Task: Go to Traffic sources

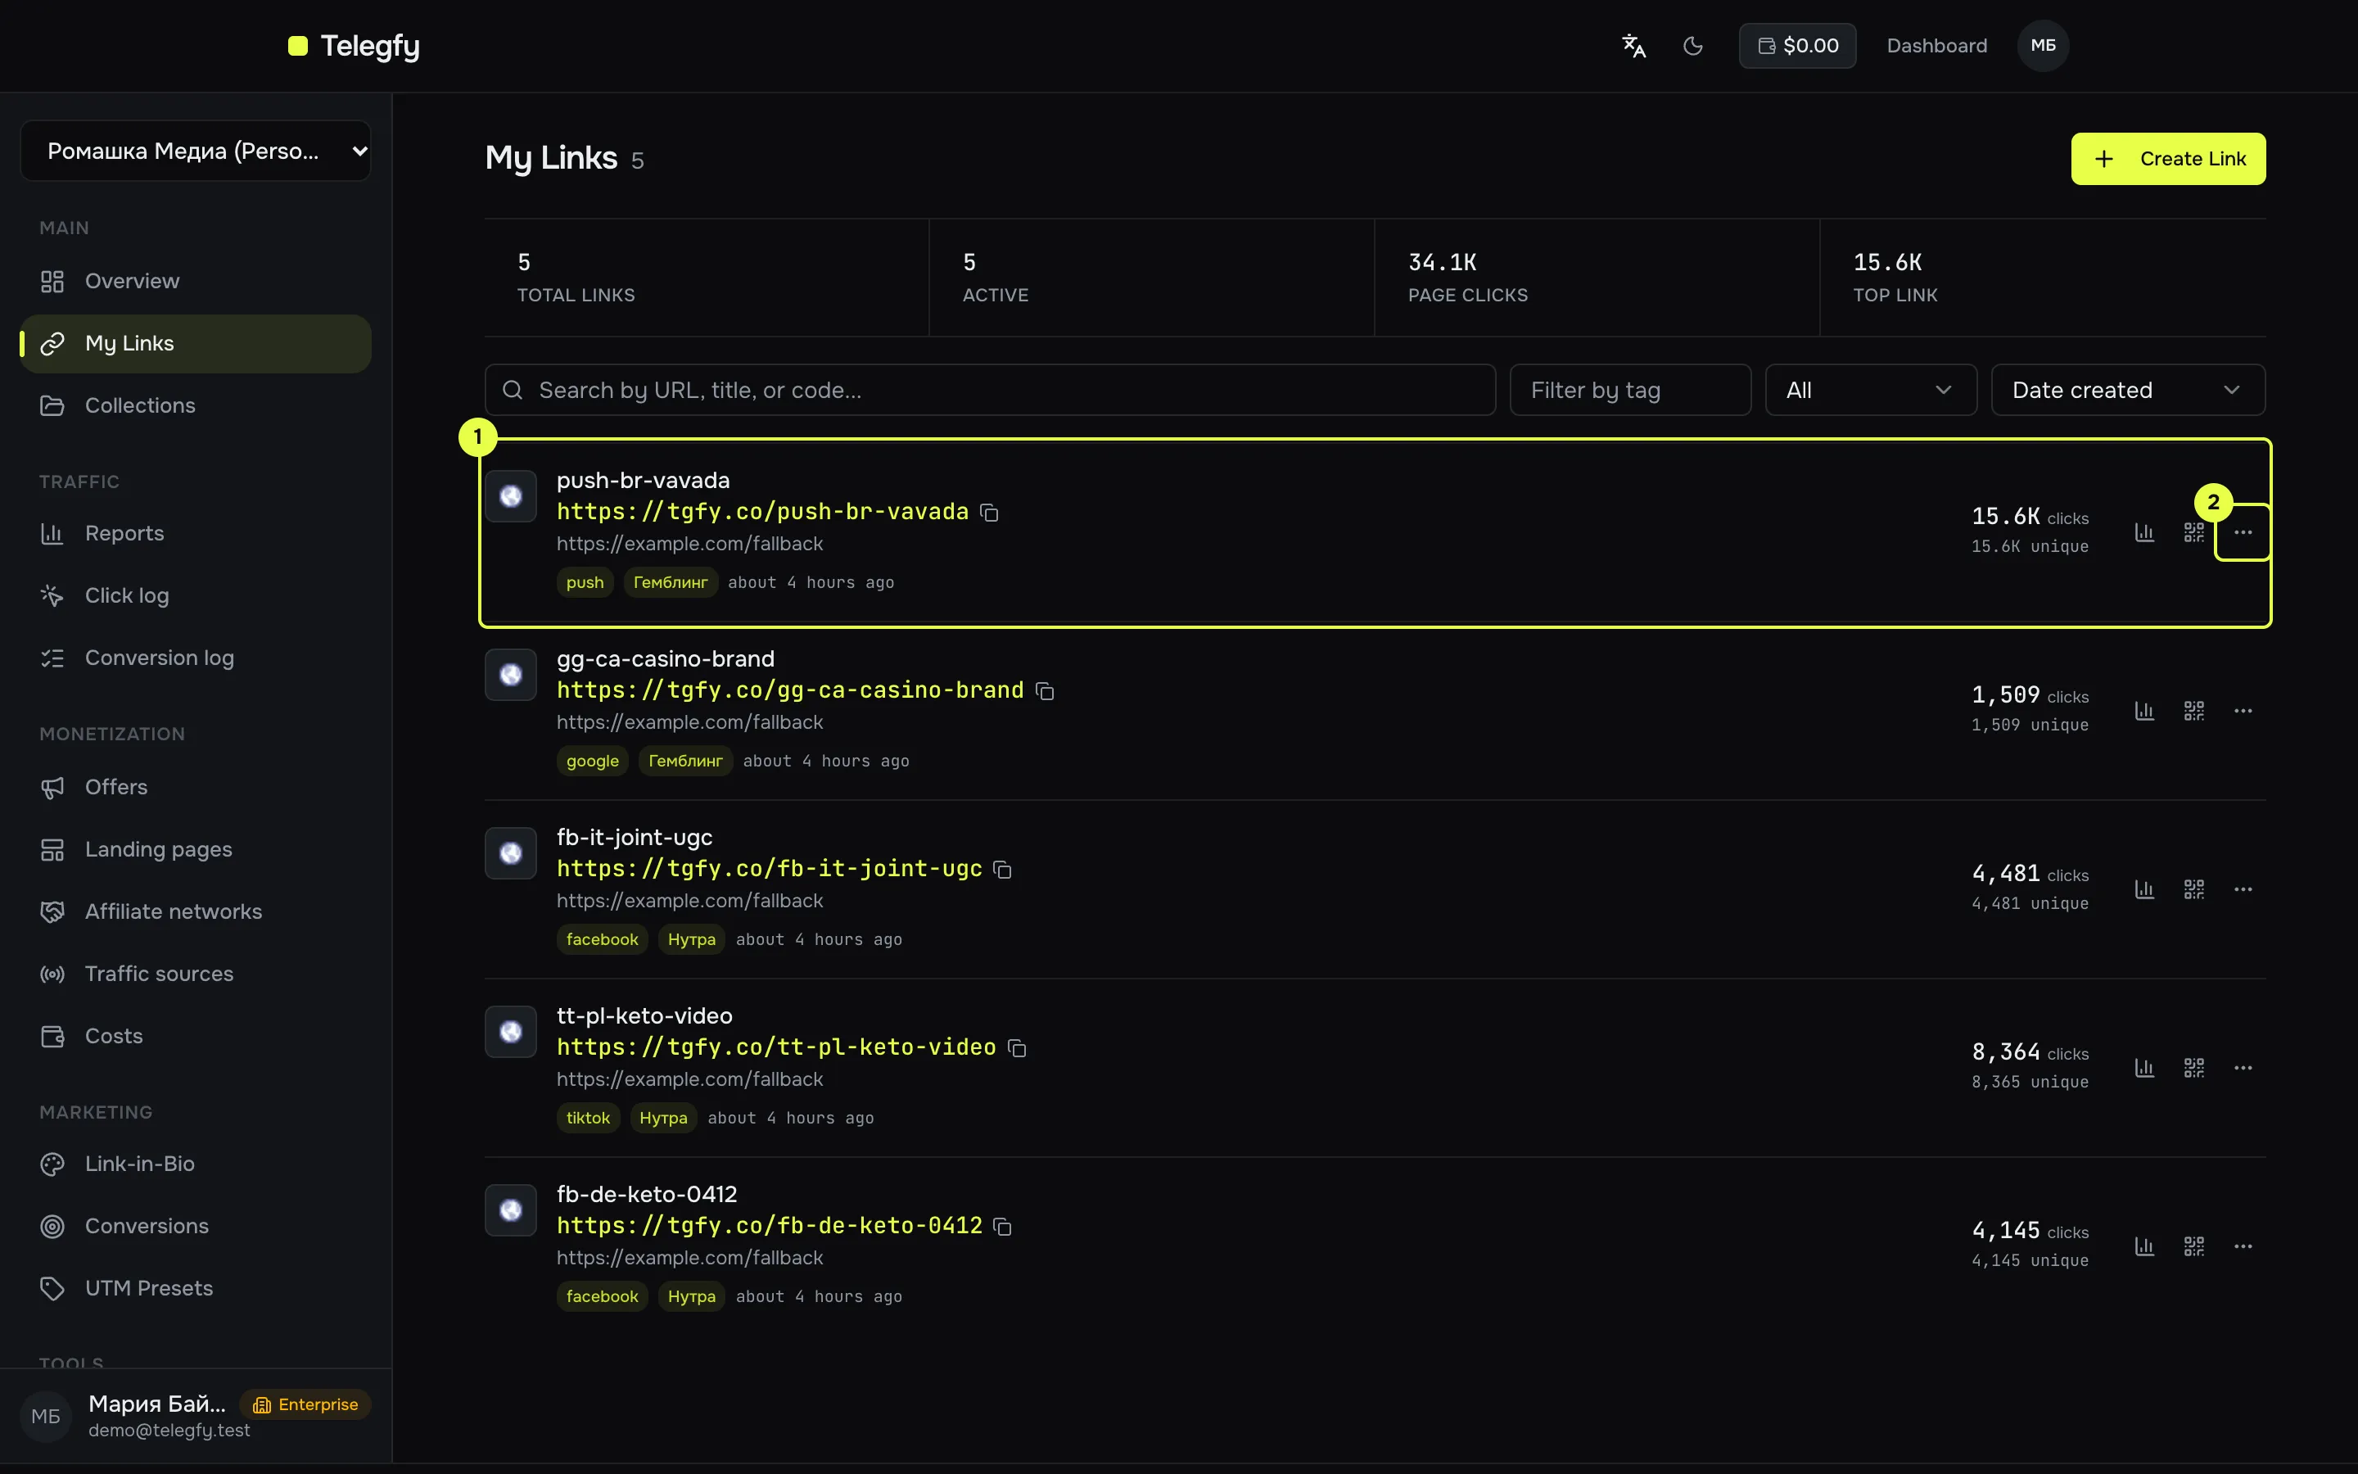Action: (196, 974)
